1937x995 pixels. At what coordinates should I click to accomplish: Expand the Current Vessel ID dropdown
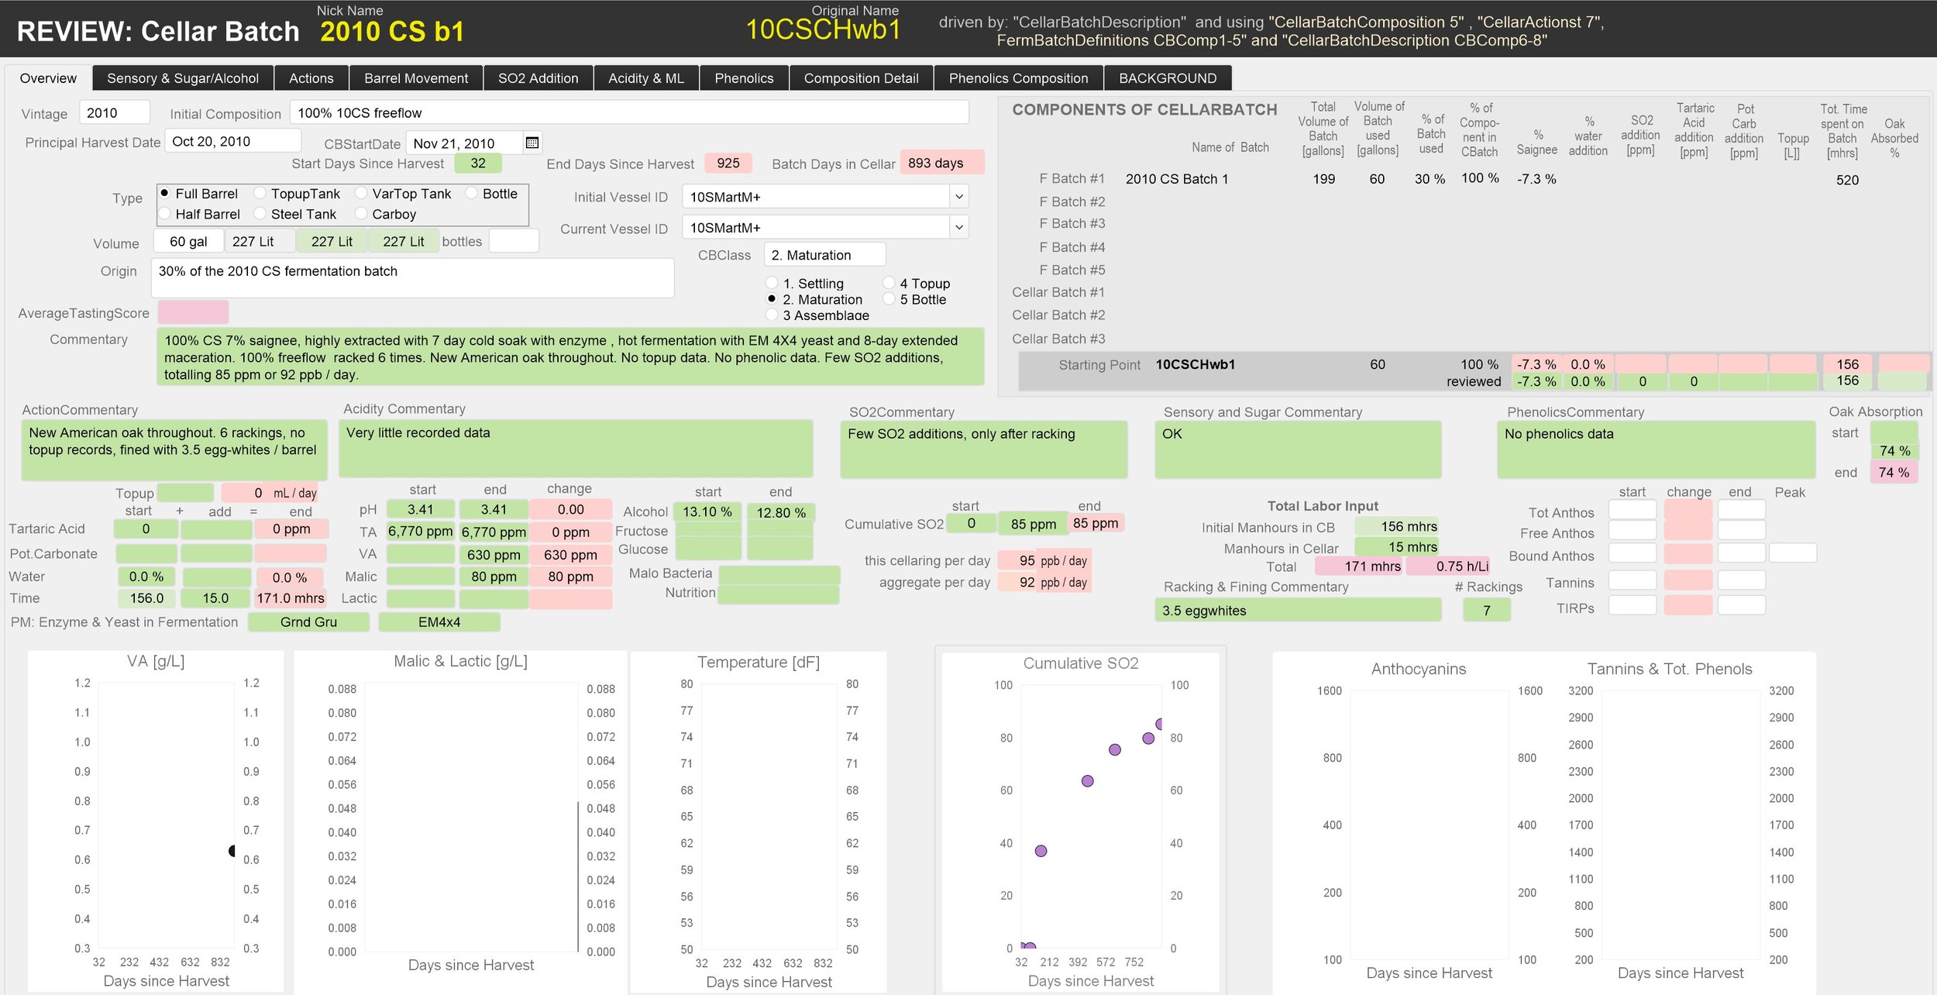(x=959, y=228)
